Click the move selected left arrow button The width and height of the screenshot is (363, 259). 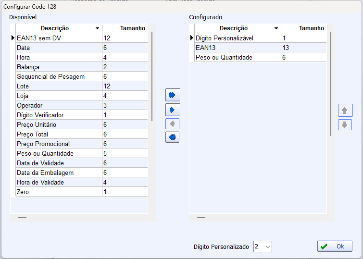172,124
